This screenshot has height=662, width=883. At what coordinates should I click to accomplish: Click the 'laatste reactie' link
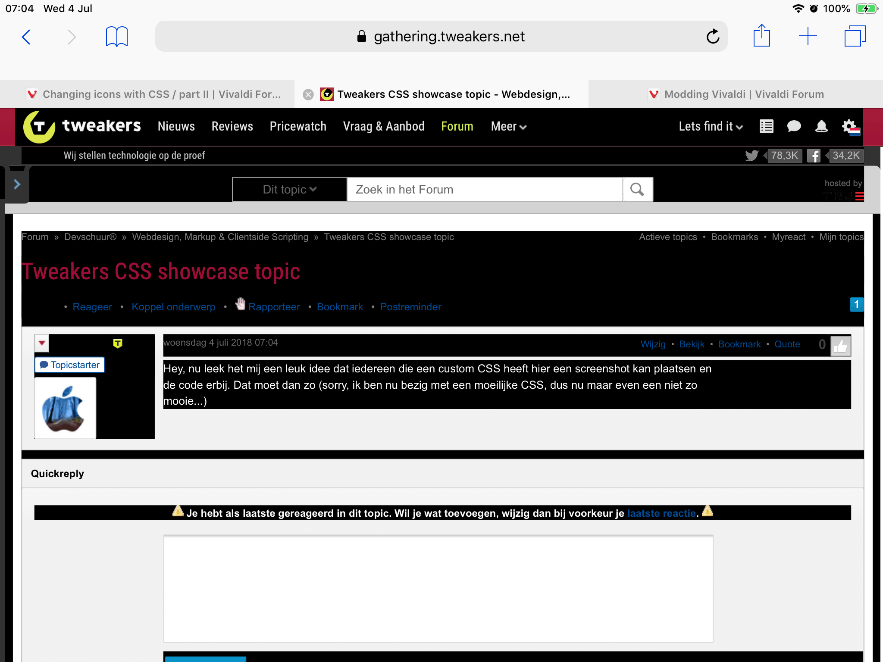[x=661, y=513]
